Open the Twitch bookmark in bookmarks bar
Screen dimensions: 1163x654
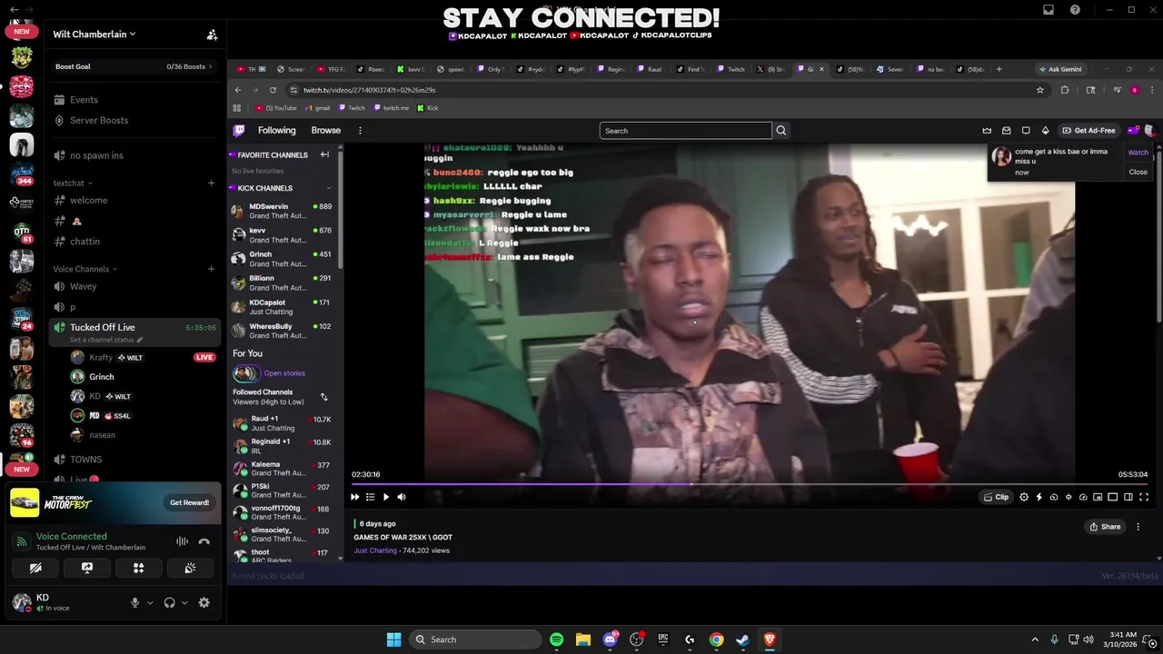(352, 108)
